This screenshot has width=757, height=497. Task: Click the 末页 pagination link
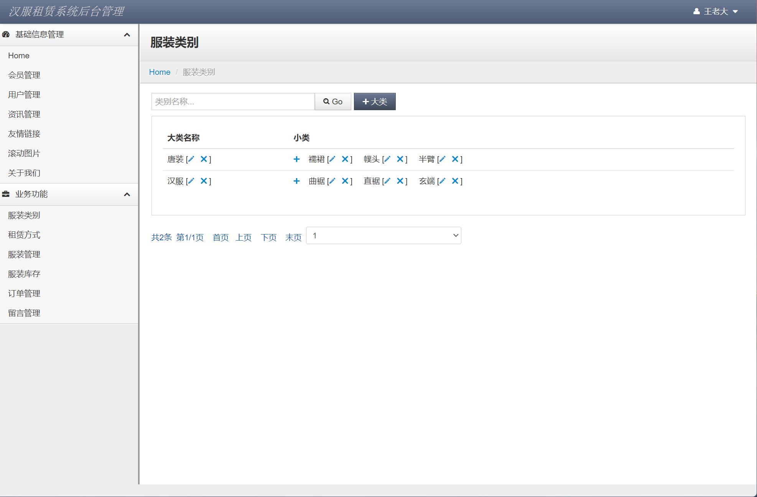(x=293, y=237)
